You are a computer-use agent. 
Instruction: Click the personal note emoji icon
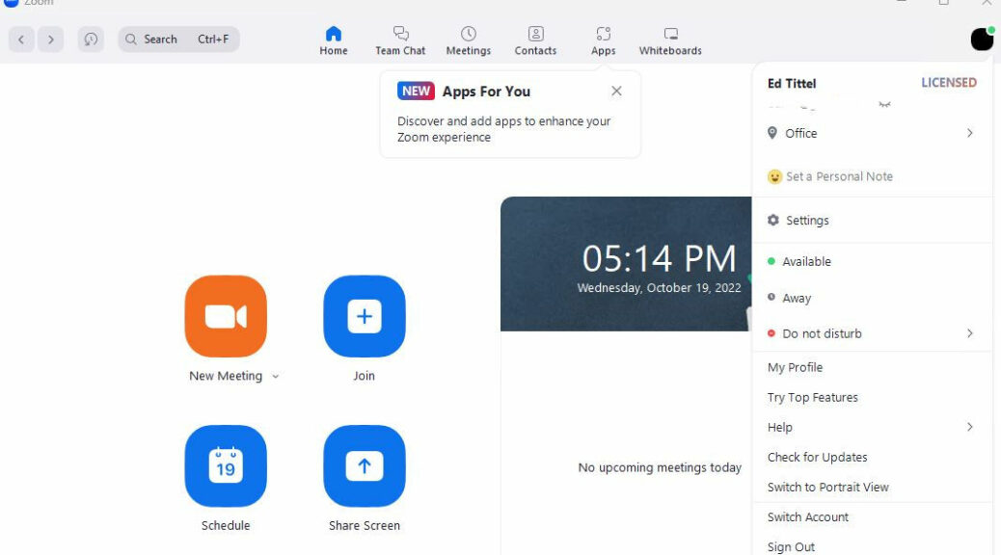click(774, 176)
